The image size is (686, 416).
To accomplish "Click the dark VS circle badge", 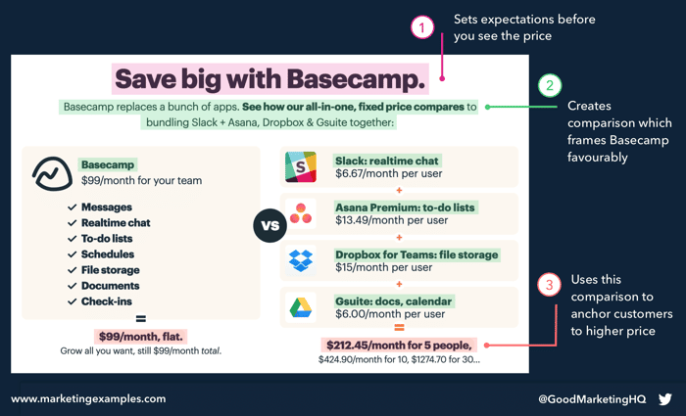I will click(x=269, y=225).
